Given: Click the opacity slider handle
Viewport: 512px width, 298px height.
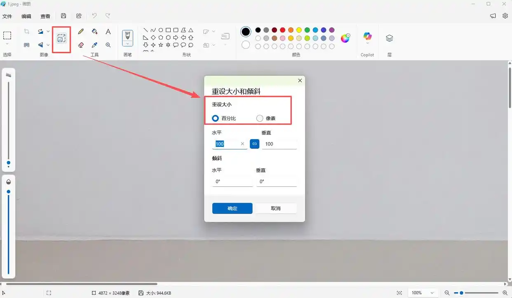Looking at the screenshot, I should (x=8, y=192).
